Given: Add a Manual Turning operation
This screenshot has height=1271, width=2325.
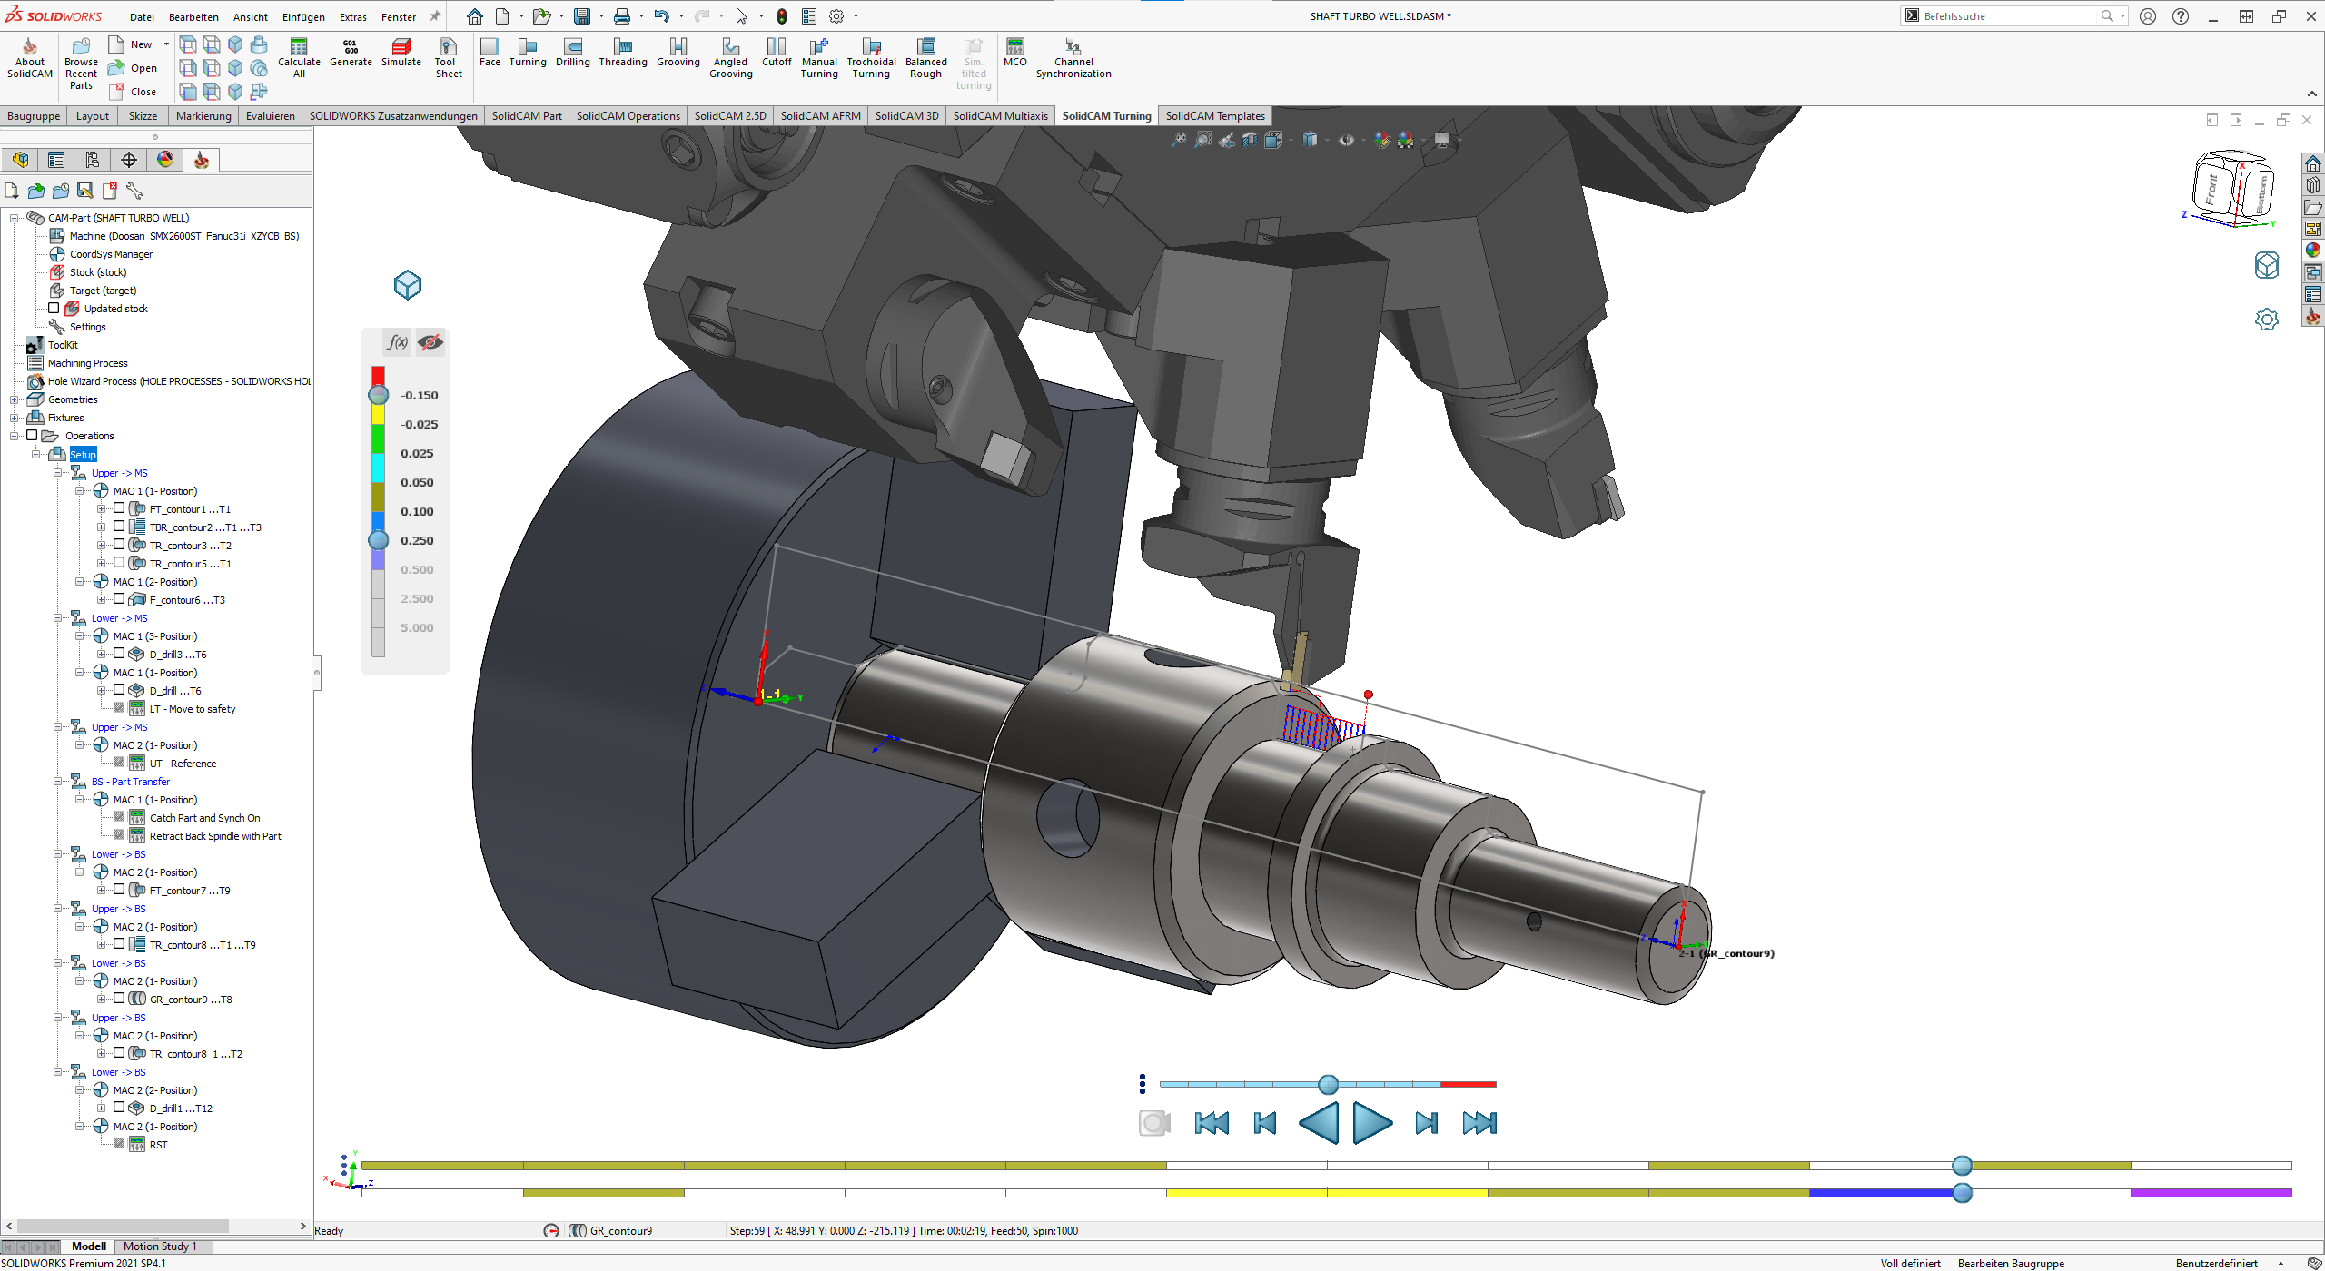Looking at the screenshot, I should (819, 58).
